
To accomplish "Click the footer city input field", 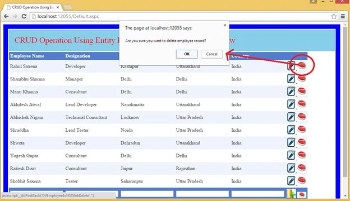I will pos(147,194).
